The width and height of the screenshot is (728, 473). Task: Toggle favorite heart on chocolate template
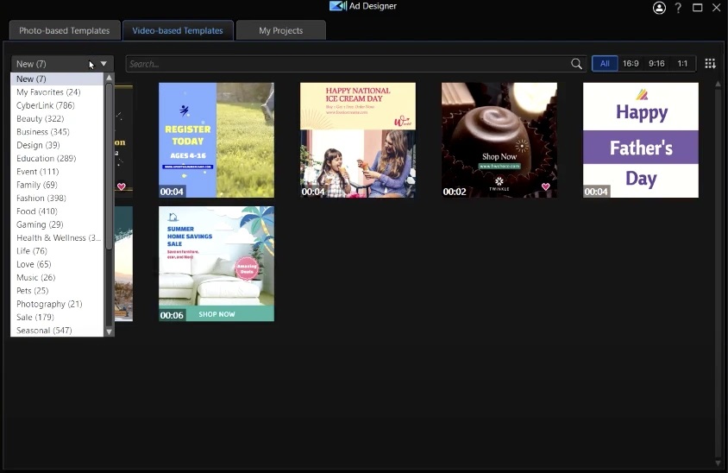pyautogui.click(x=545, y=186)
